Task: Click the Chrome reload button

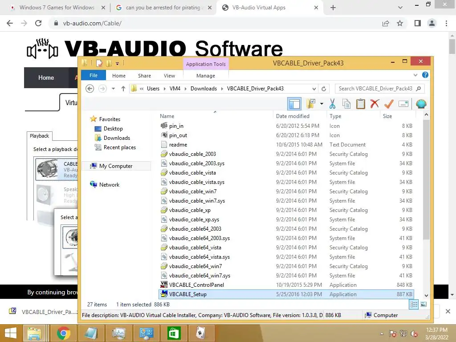Action: (38, 23)
